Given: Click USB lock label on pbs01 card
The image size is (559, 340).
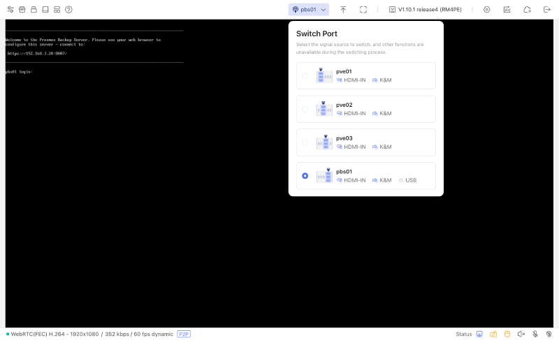Looking at the screenshot, I should tap(407, 180).
